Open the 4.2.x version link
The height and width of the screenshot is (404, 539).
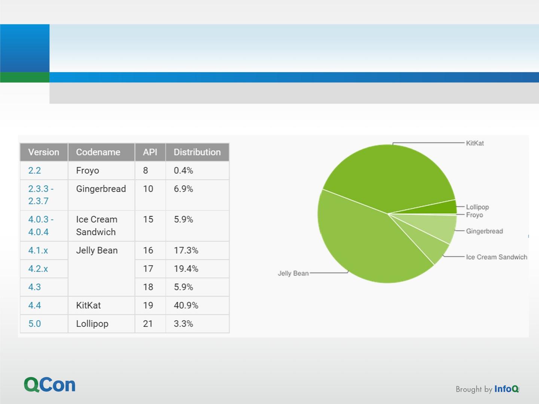pyautogui.click(x=38, y=269)
